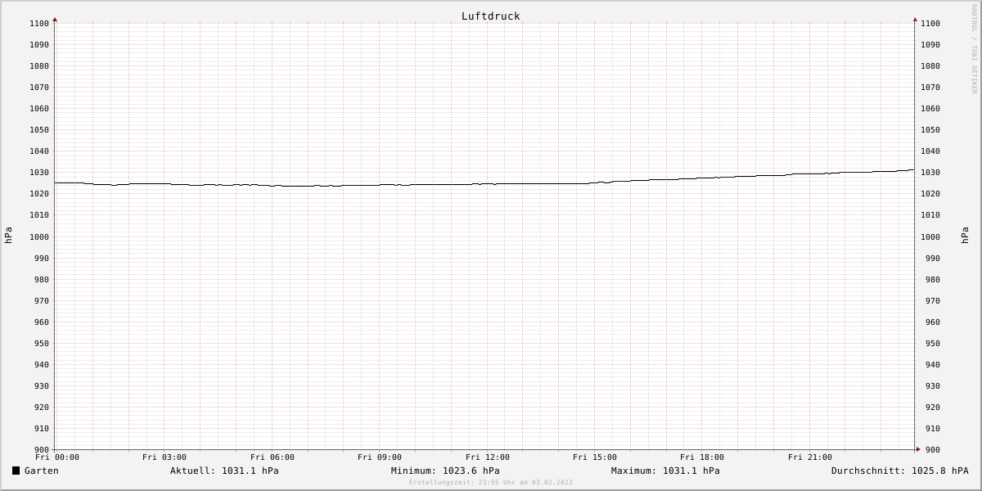The height and width of the screenshot is (491, 982).
Task: Click the hPa unit label on left axis
Action: [x=8, y=236]
